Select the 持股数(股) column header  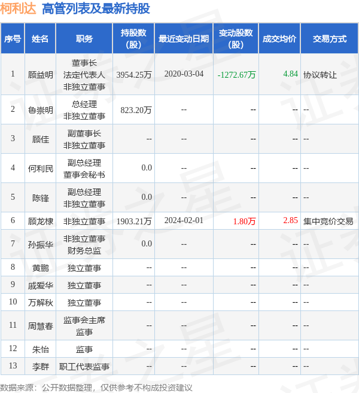tap(133, 39)
